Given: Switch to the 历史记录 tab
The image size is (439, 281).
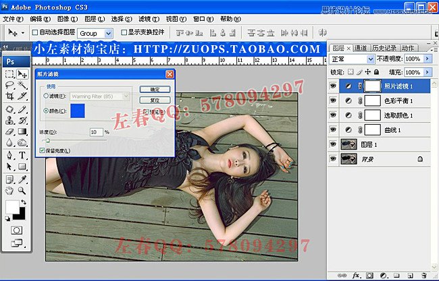Looking at the screenshot, I should pyautogui.click(x=384, y=48).
